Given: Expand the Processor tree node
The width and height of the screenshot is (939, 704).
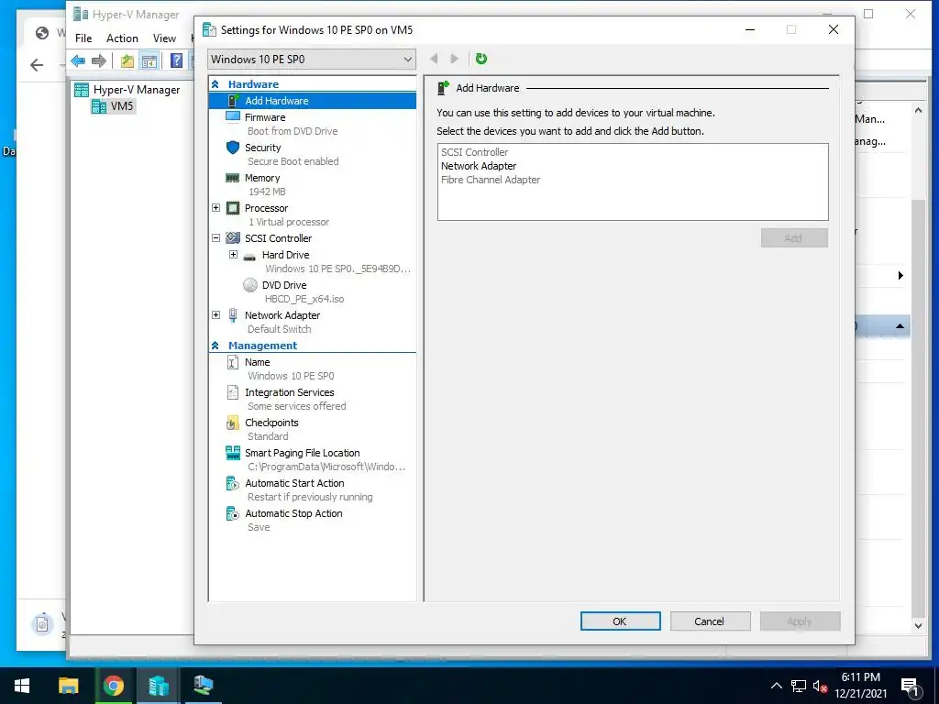Looking at the screenshot, I should click(216, 208).
